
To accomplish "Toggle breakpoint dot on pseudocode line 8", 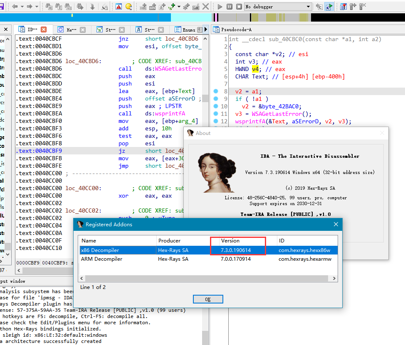I will pyautogui.click(x=216, y=91).
